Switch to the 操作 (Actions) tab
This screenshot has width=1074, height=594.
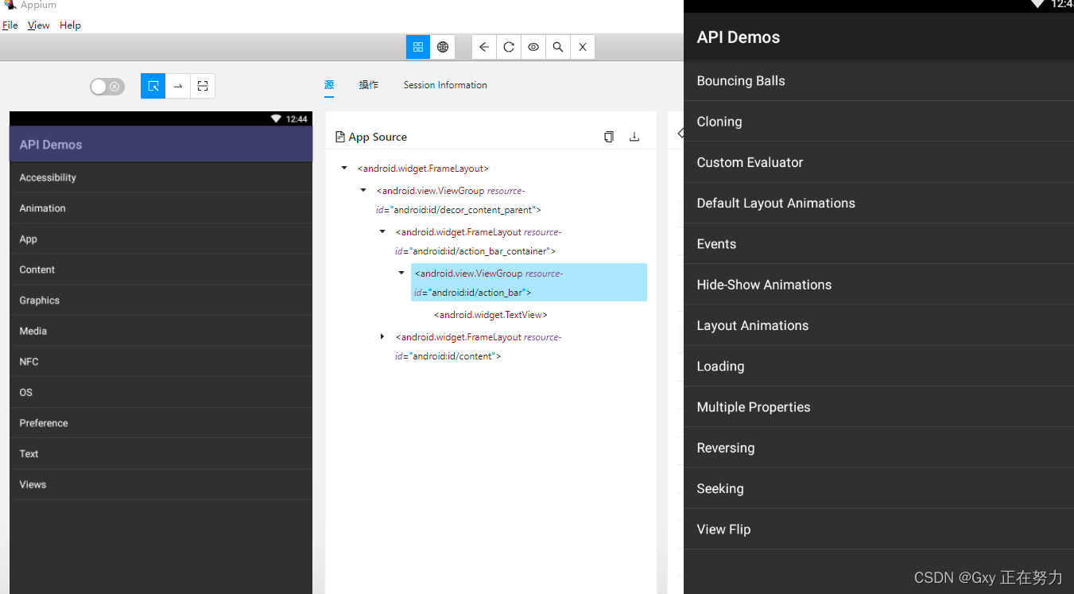[369, 85]
